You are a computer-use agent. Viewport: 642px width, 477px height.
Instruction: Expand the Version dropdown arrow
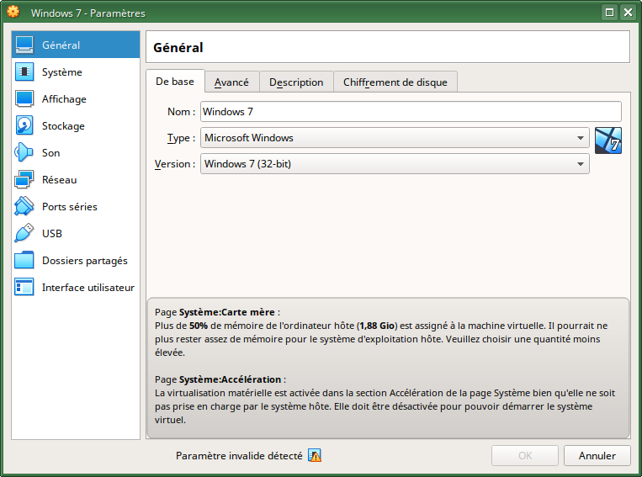coord(581,164)
